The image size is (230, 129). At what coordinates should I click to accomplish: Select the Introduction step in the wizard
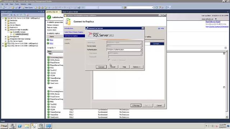pos(69,28)
